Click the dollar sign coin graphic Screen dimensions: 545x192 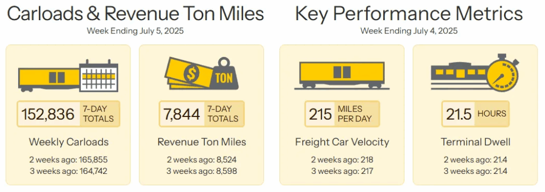click(191, 74)
